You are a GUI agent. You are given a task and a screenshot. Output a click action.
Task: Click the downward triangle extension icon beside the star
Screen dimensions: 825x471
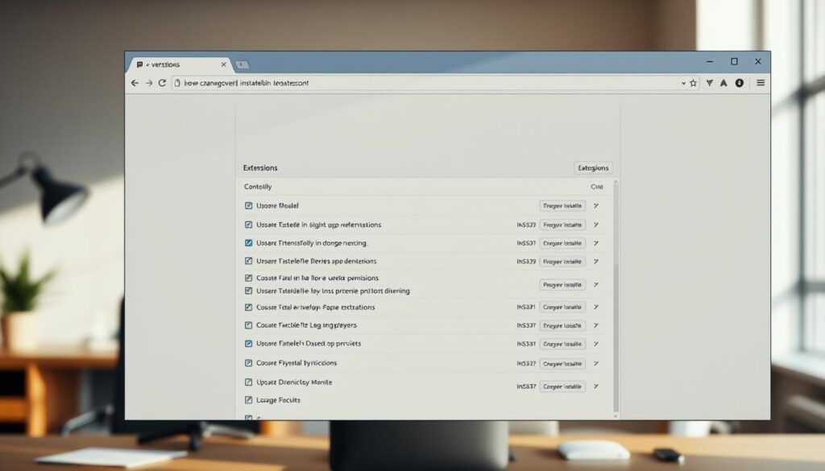click(x=709, y=83)
